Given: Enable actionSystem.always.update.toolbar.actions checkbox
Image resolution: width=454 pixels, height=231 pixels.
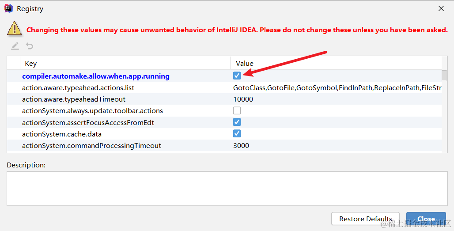Looking at the screenshot, I should click(237, 110).
